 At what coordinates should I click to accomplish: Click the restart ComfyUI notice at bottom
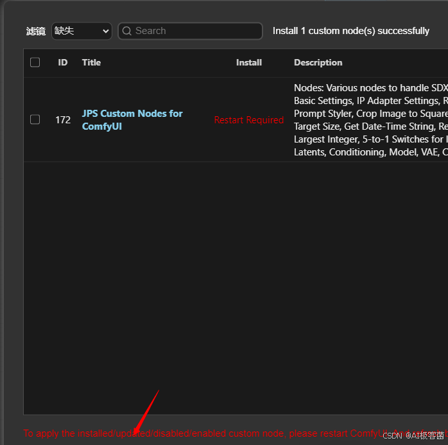pos(236,433)
